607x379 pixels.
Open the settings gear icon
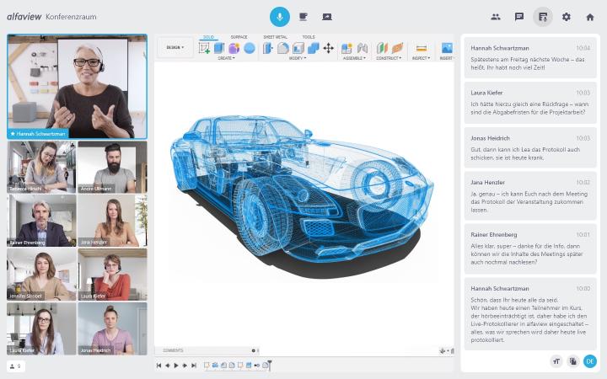point(567,16)
